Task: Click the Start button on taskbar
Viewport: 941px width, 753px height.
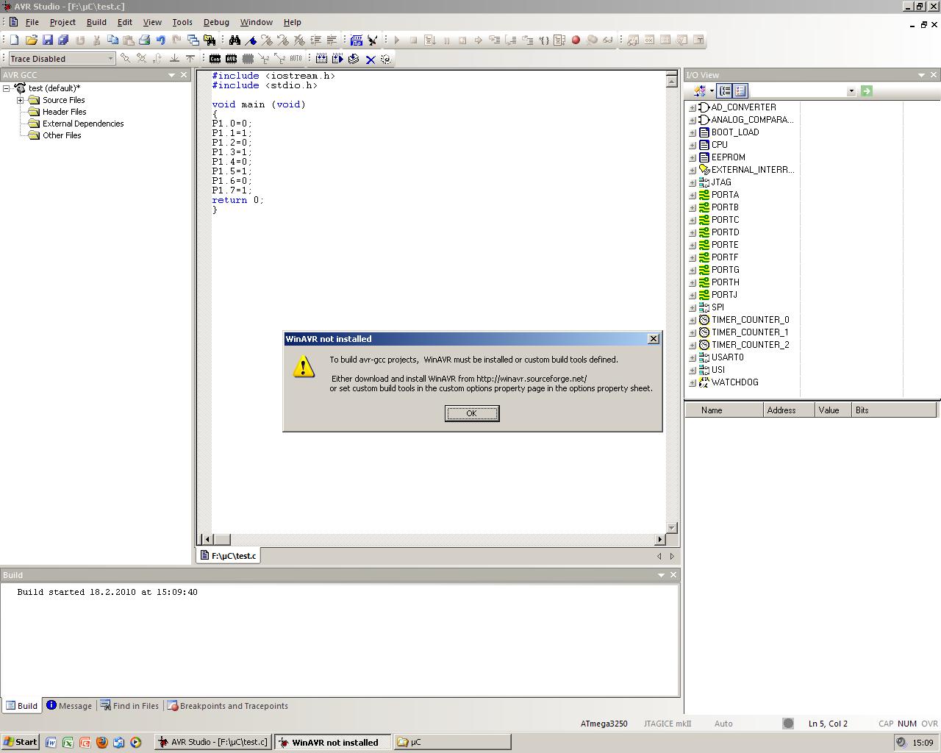Action: pos(20,742)
